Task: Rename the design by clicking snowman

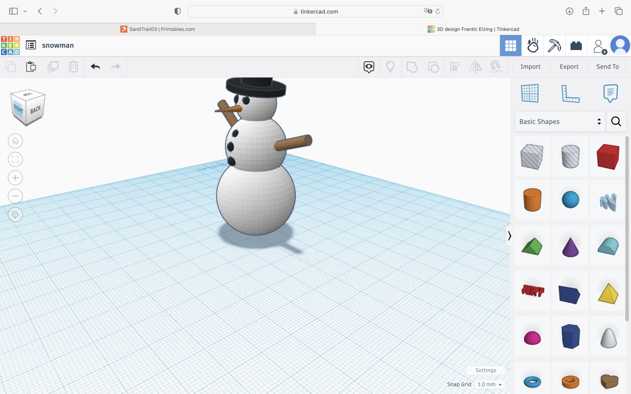Action: pos(58,45)
